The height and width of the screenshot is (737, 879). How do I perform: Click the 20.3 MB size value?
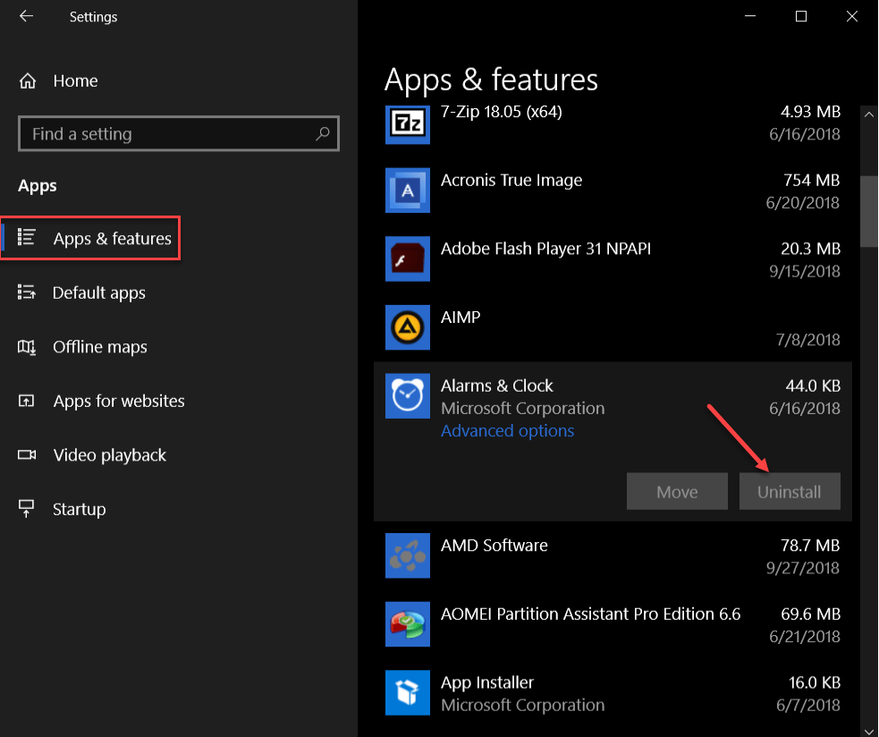811,249
